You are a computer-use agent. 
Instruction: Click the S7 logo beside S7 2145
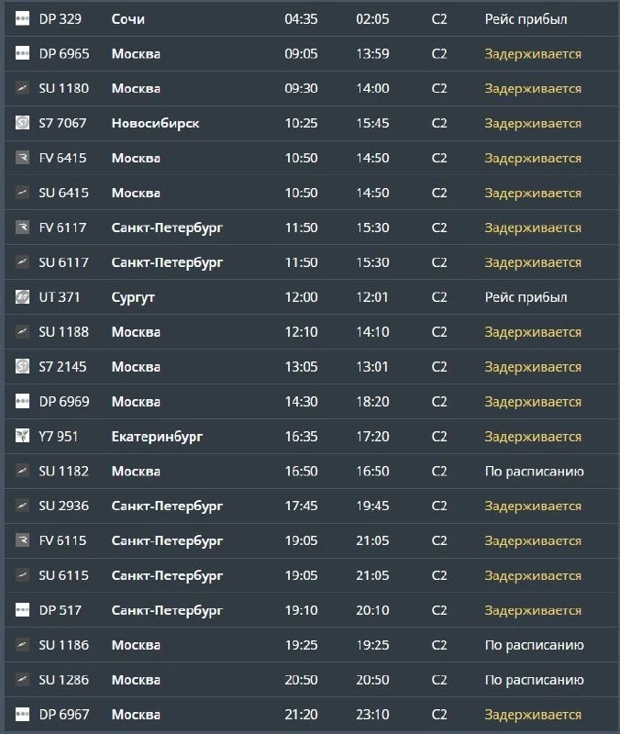click(x=22, y=366)
